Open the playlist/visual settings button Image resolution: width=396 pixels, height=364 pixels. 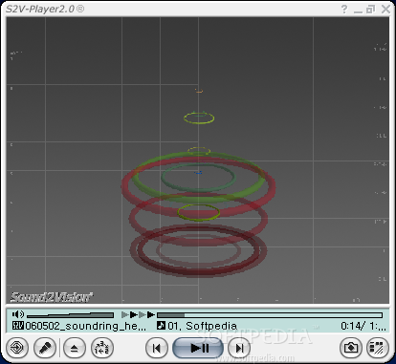point(378,348)
